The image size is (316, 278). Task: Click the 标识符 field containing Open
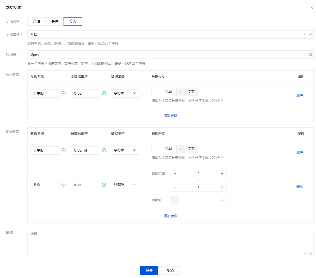pyautogui.click(x=165, y=54)
